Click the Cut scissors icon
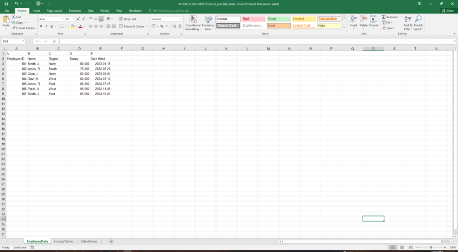 (x=14, y=17)
